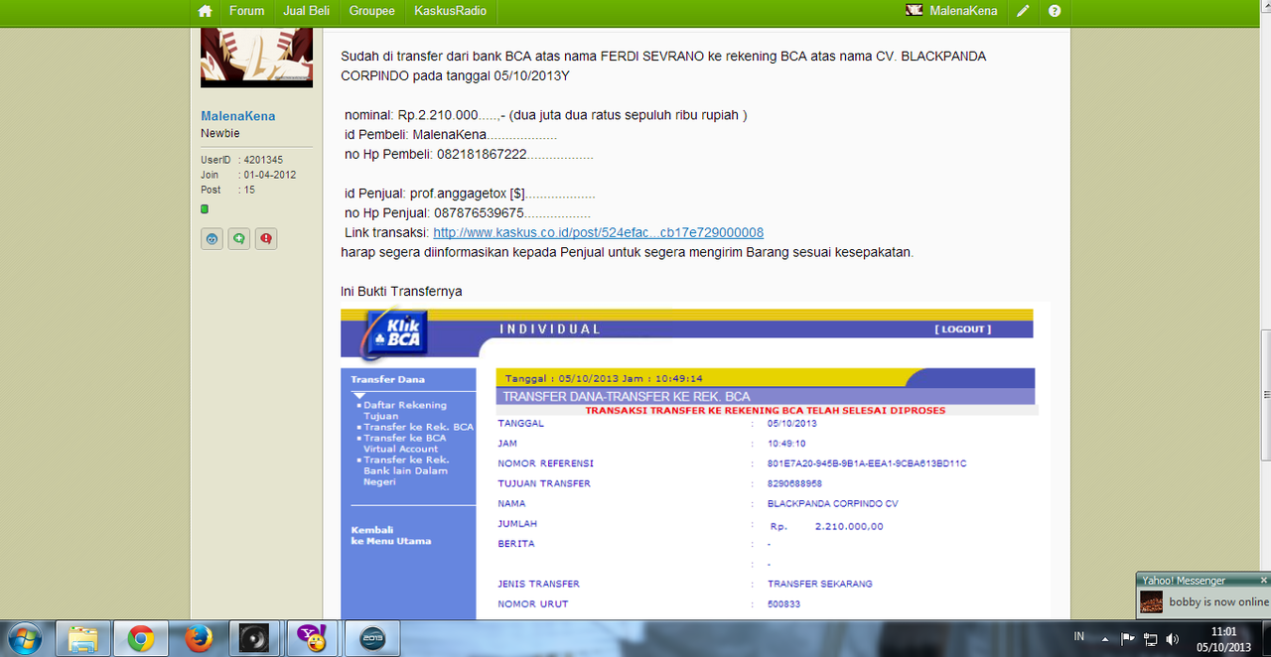Click the name BLACKPANDA CORPINDO CV
The height and width of the screenshot is (657, 1271).
click(832, 503)
